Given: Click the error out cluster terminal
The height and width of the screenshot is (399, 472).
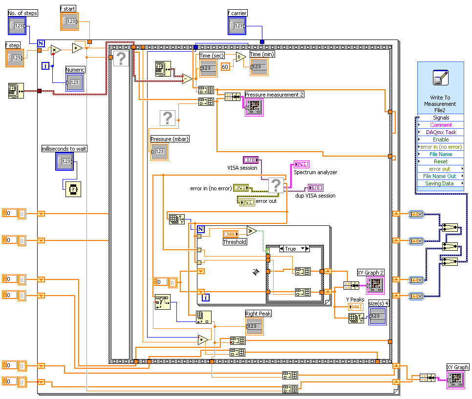Looking at the screenshot, I should [x=247, y=202].
